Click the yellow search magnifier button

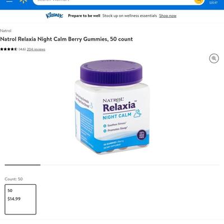(199, 1)
